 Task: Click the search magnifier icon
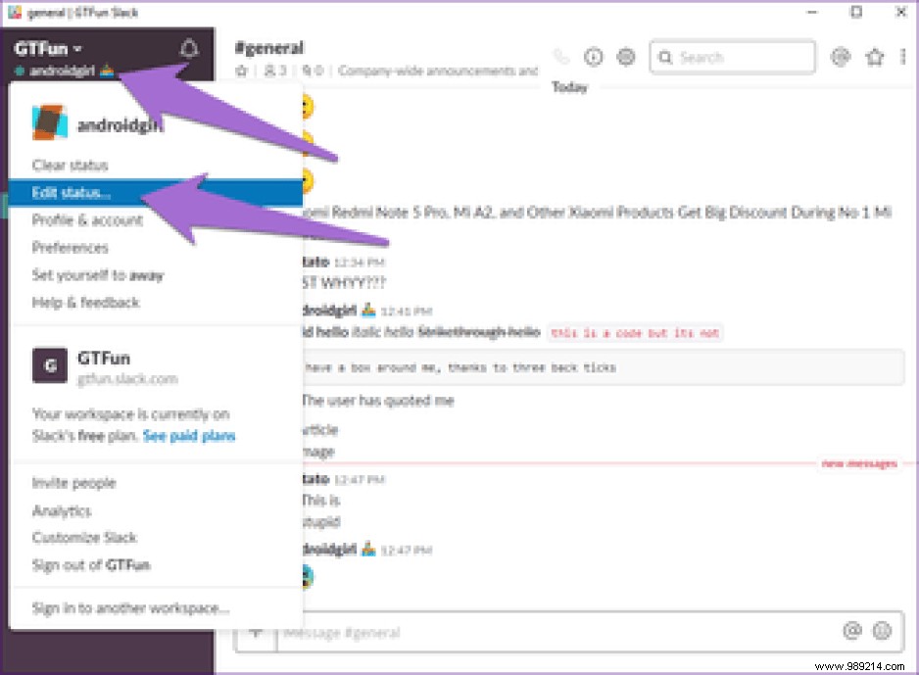(x=665, y=57)
